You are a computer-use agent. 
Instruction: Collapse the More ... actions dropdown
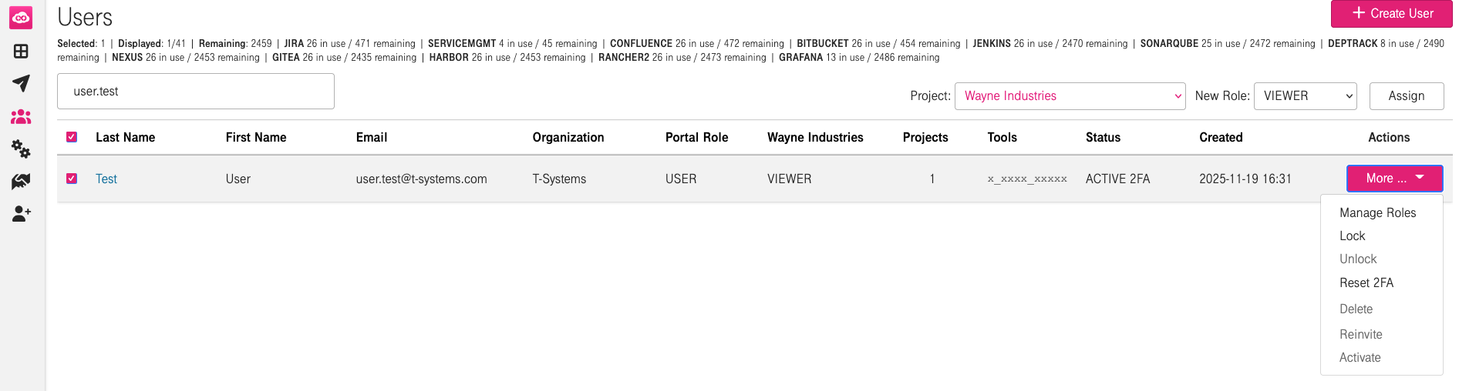pyautogui.click(x=1394, y=179)
